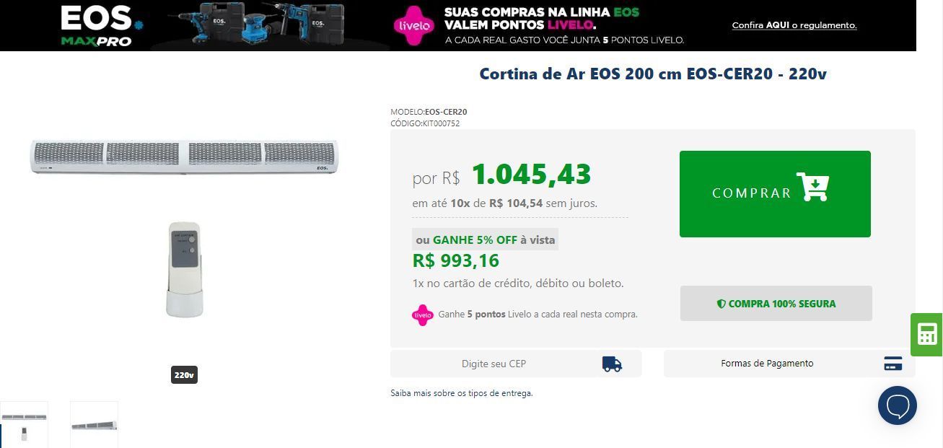The height and width of the screenshot is (448, 943).
Task: Select first thumbnail with remote control
Action: (24, 425)
